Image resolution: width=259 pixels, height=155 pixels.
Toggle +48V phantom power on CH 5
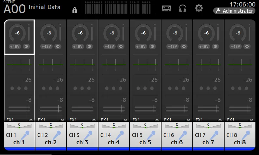click(141, 46)
